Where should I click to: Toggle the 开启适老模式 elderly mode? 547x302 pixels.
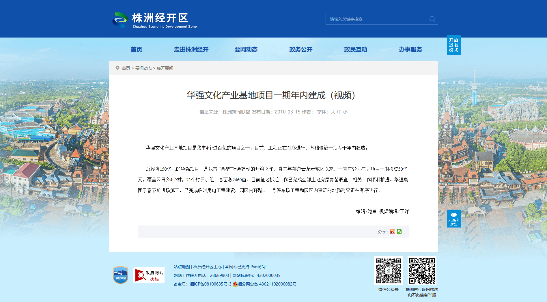[453, 45]
